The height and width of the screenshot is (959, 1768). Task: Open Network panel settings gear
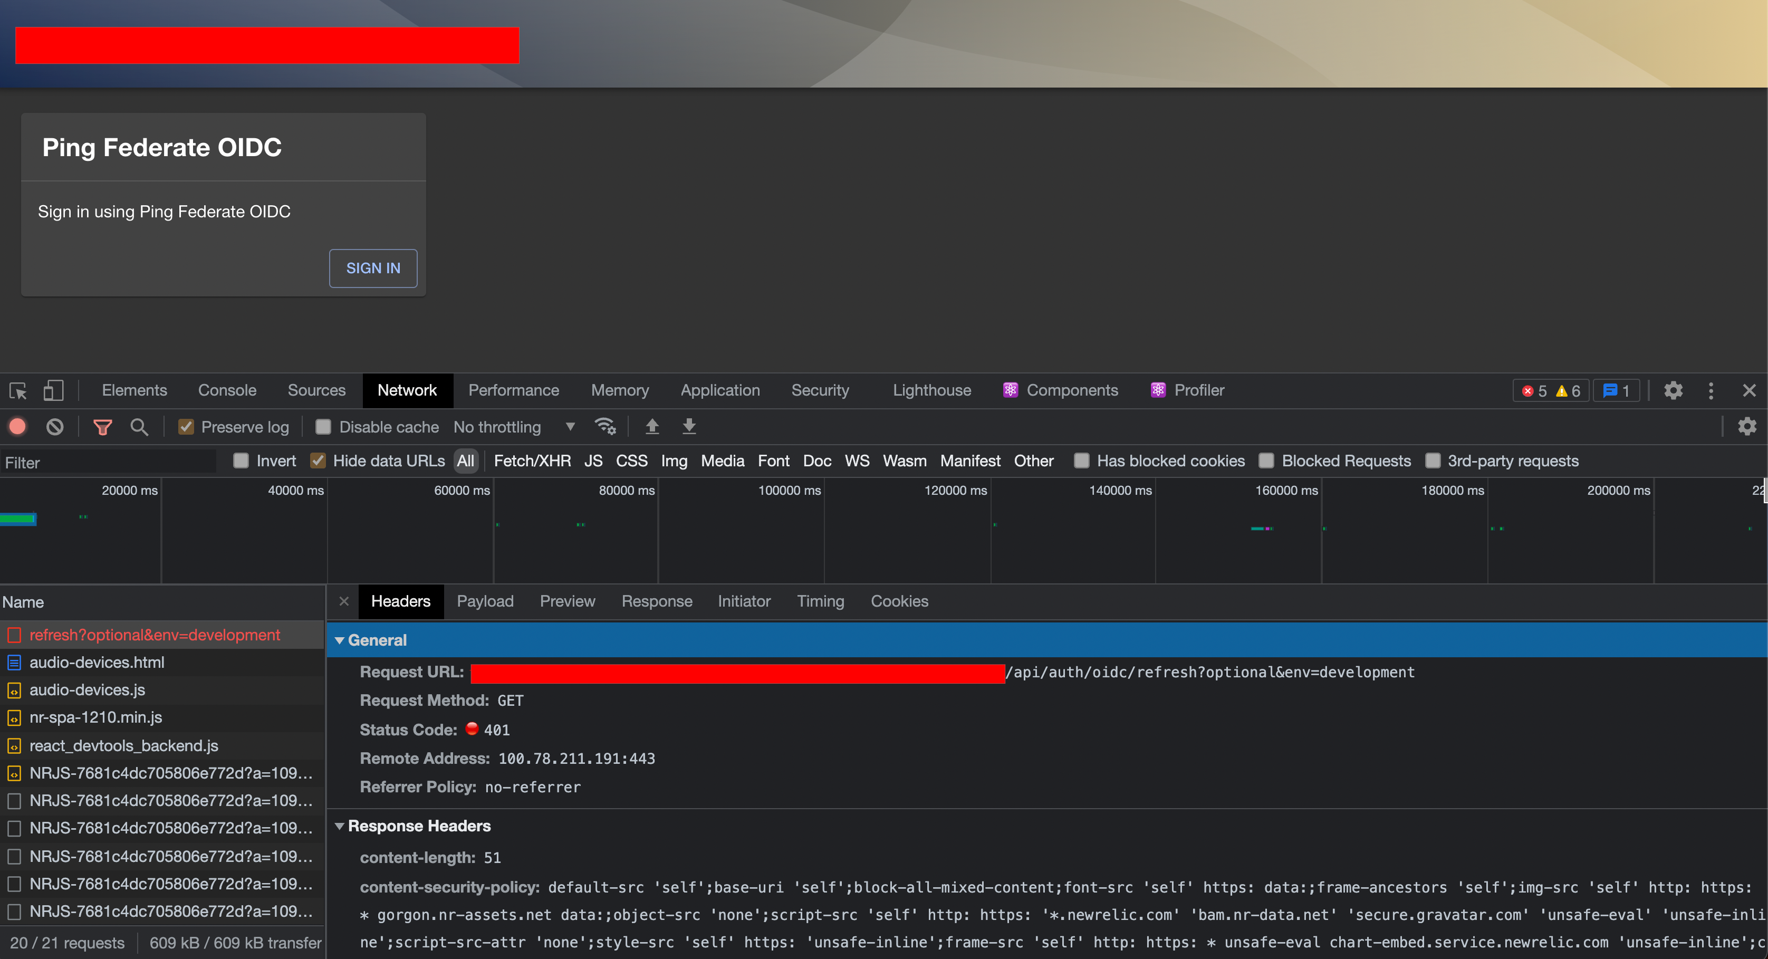(x=1747, y=426)
